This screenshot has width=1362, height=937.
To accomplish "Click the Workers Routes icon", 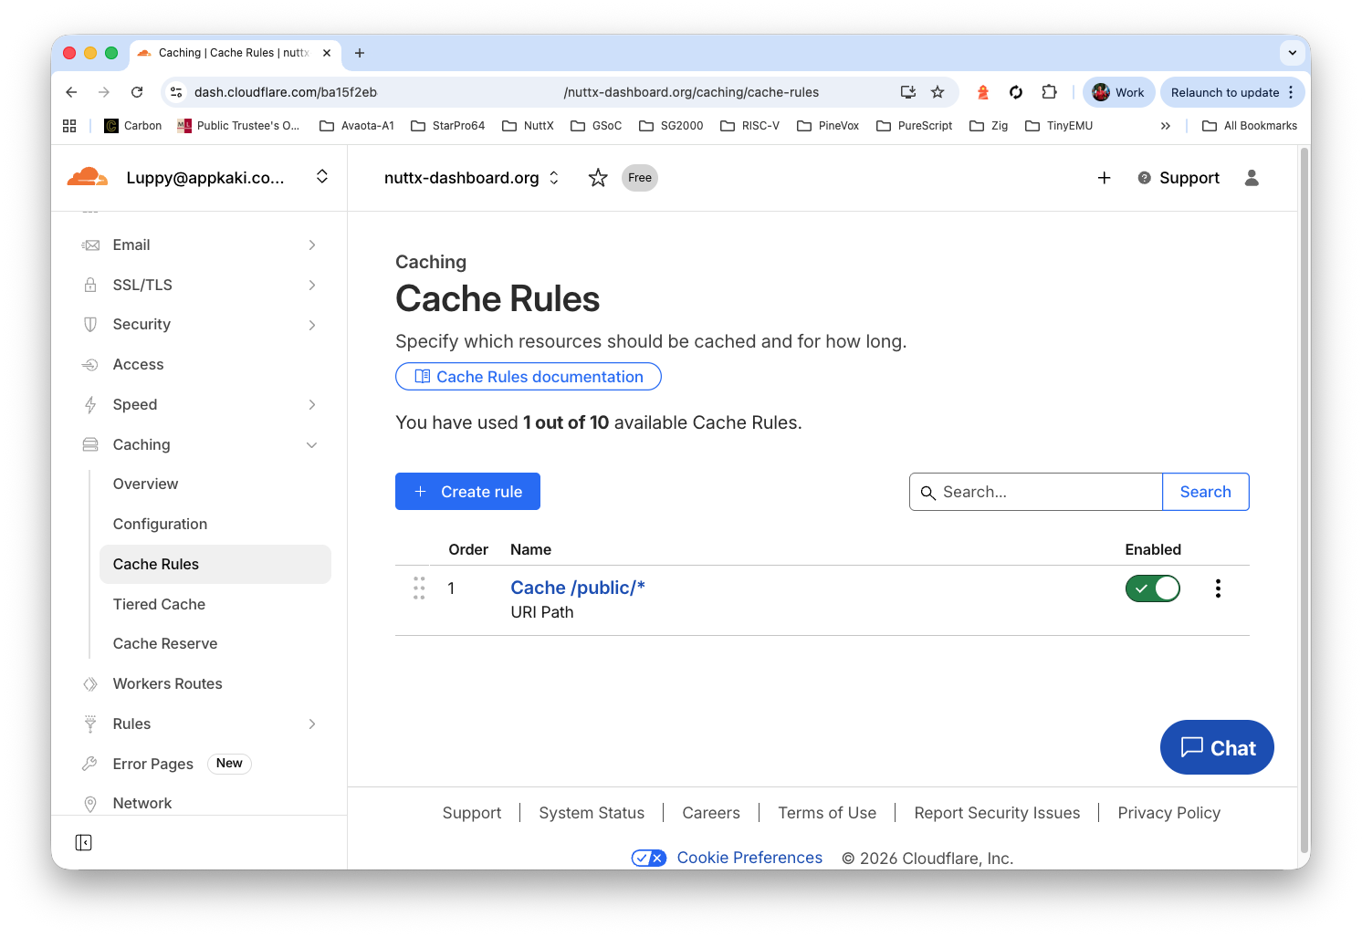I will pos(89,683).
